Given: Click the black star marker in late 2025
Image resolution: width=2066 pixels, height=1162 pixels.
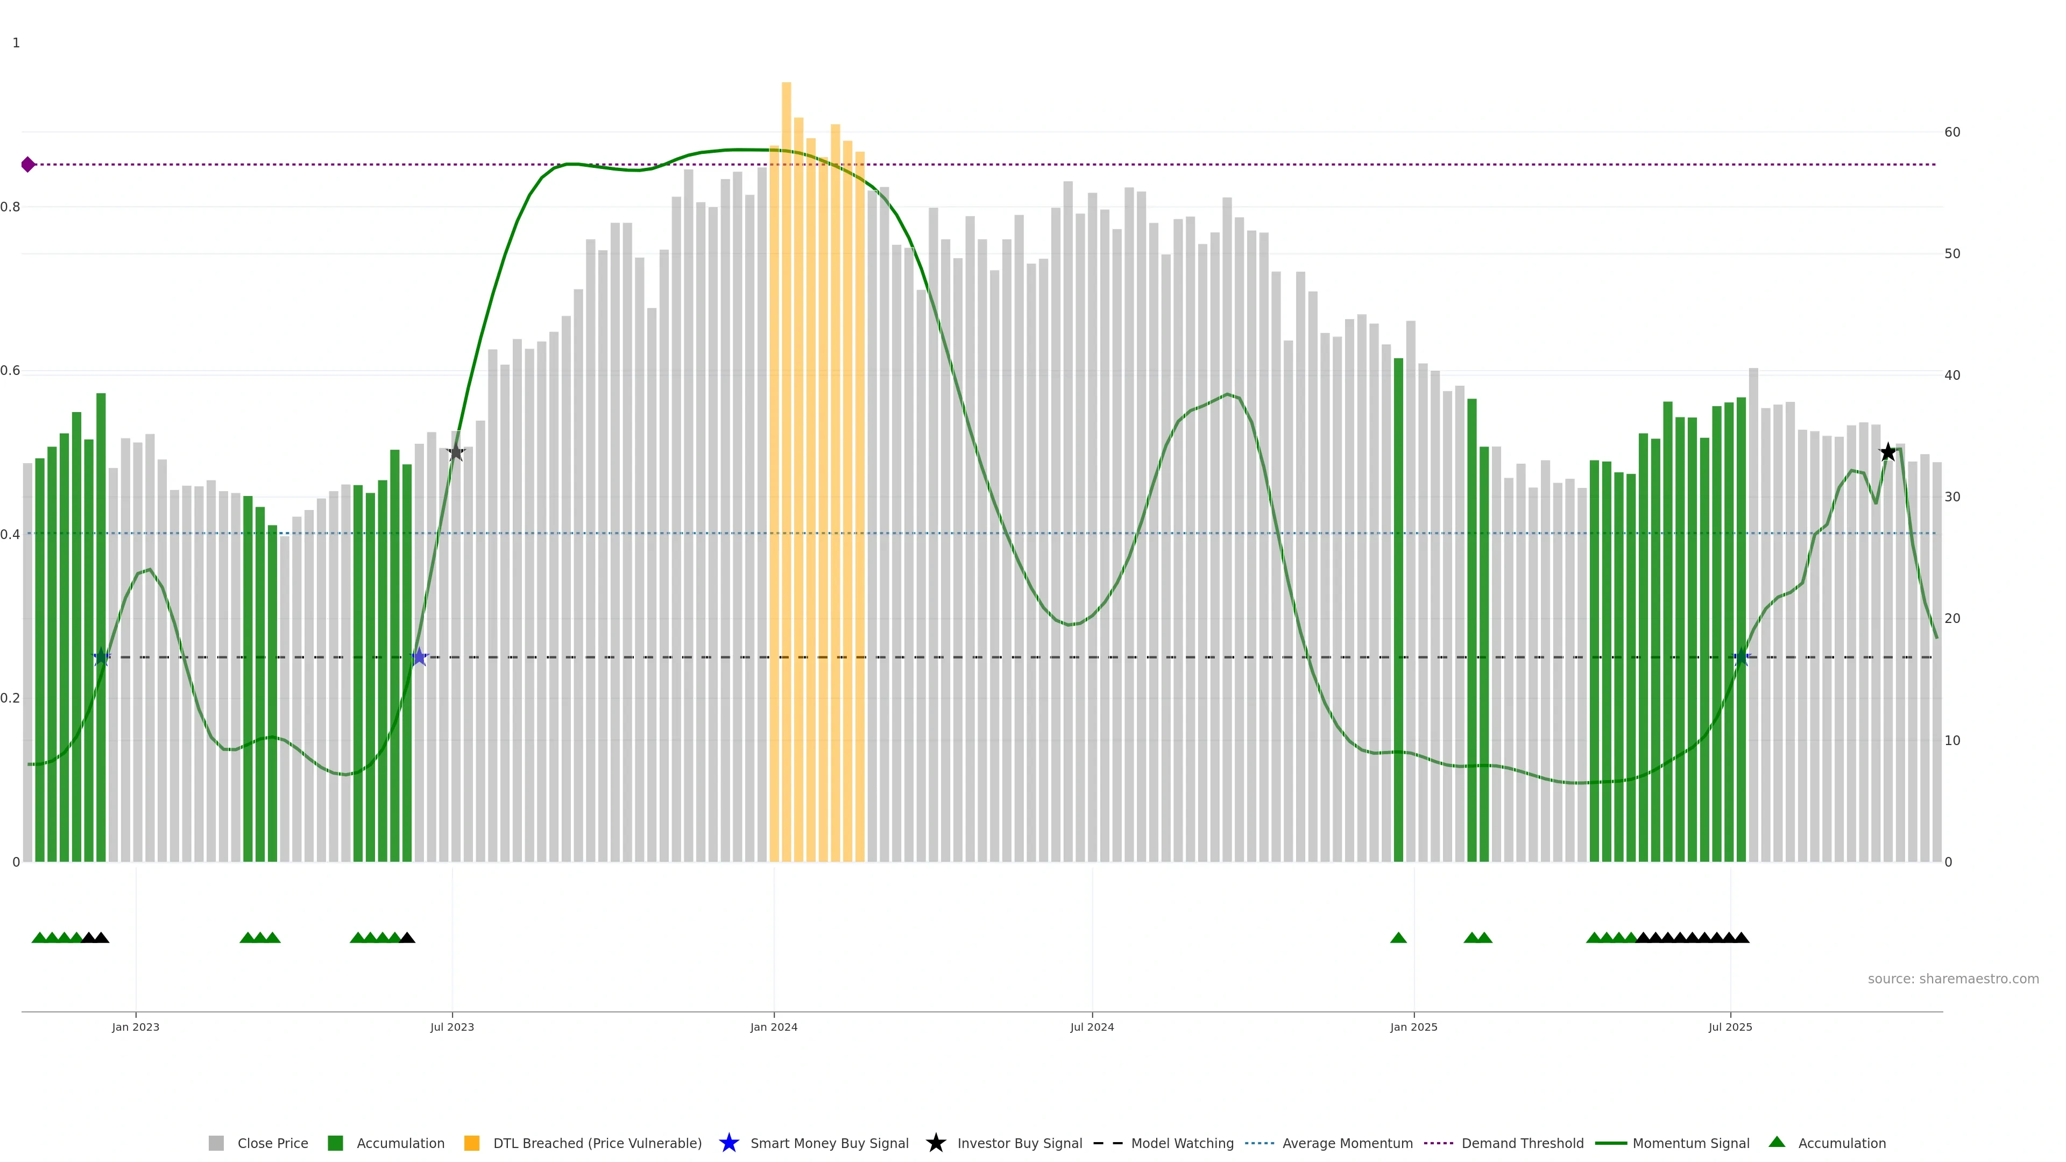Looking at the screenshot, I should coord(1888,452).
